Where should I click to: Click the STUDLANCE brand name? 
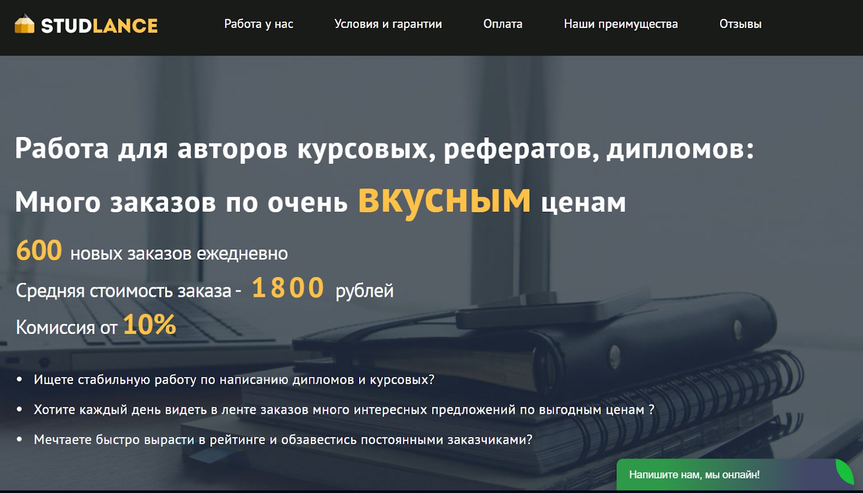pyautogui.click(x=99, y=25)
